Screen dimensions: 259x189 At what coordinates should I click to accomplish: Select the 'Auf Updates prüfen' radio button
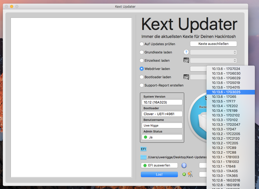pos(142,44)
